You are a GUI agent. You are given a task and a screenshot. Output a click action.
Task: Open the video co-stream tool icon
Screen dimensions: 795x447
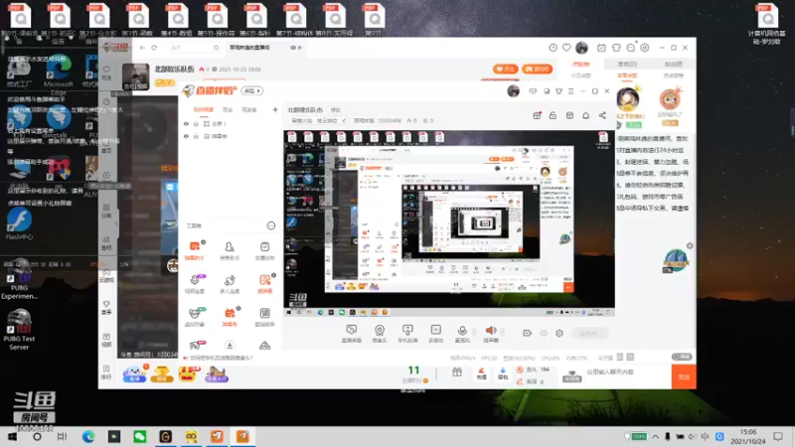(x=195, y=283)
